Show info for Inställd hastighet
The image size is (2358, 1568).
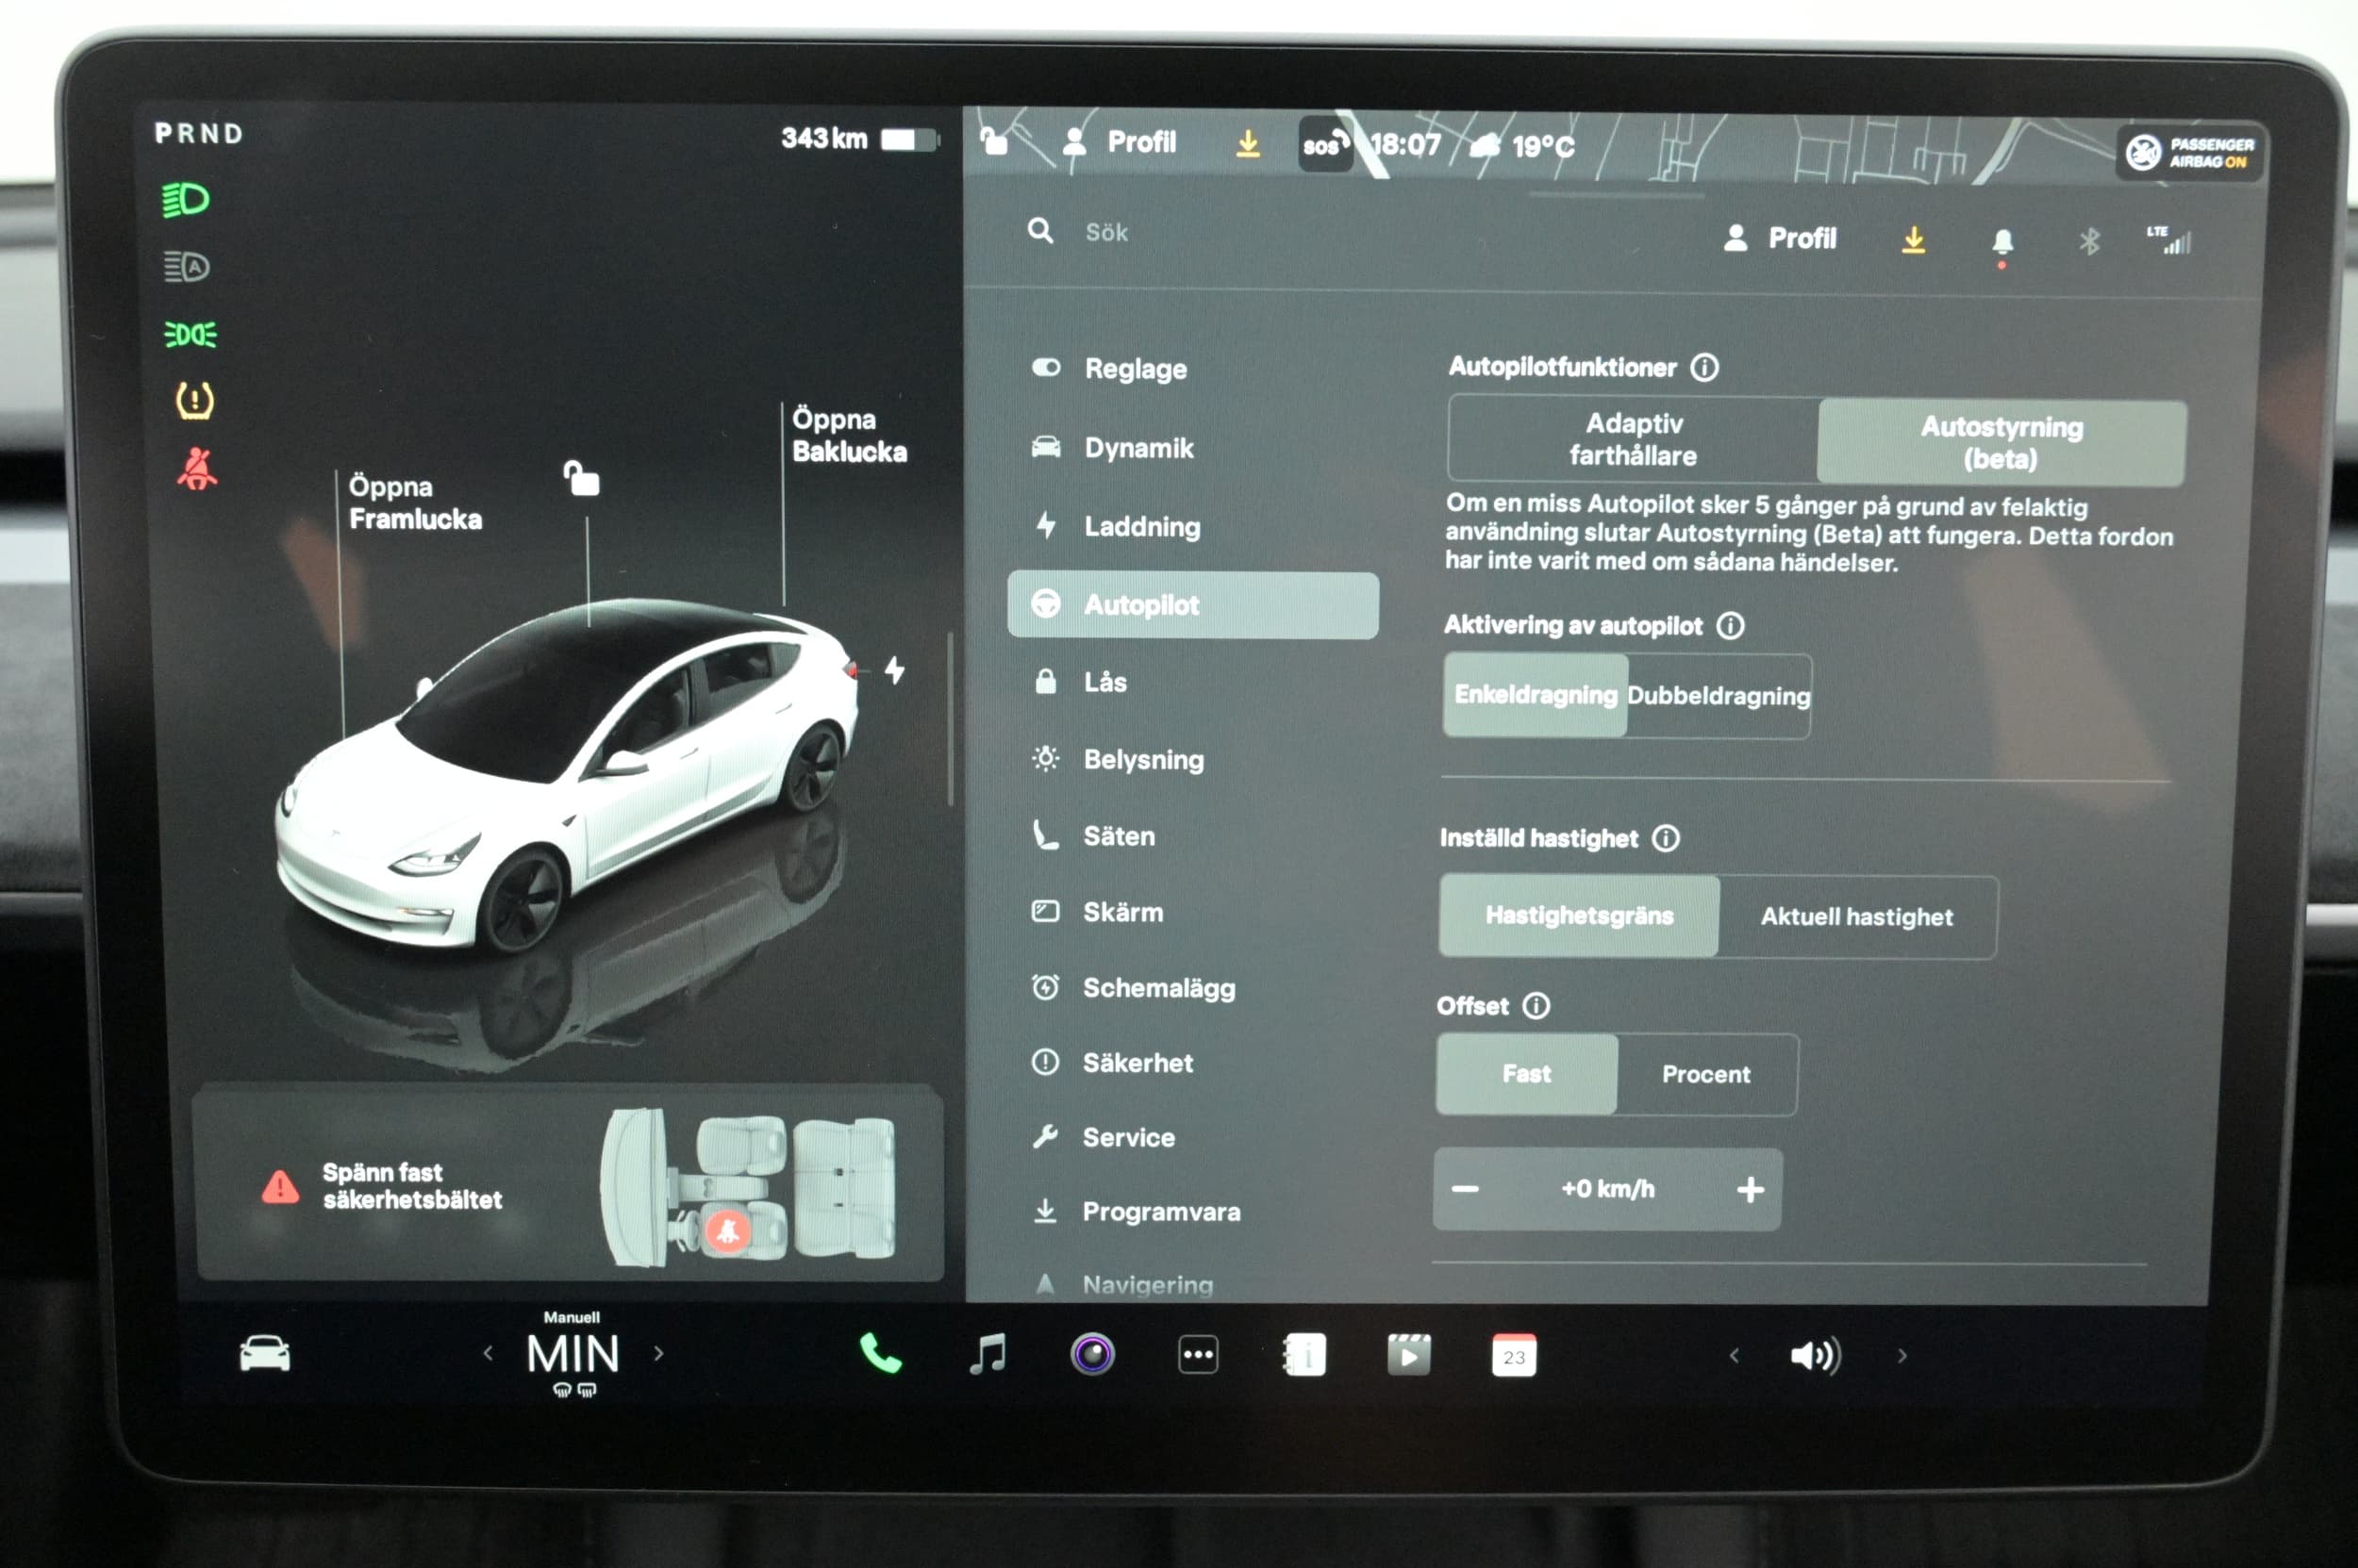click(1666, 838)
